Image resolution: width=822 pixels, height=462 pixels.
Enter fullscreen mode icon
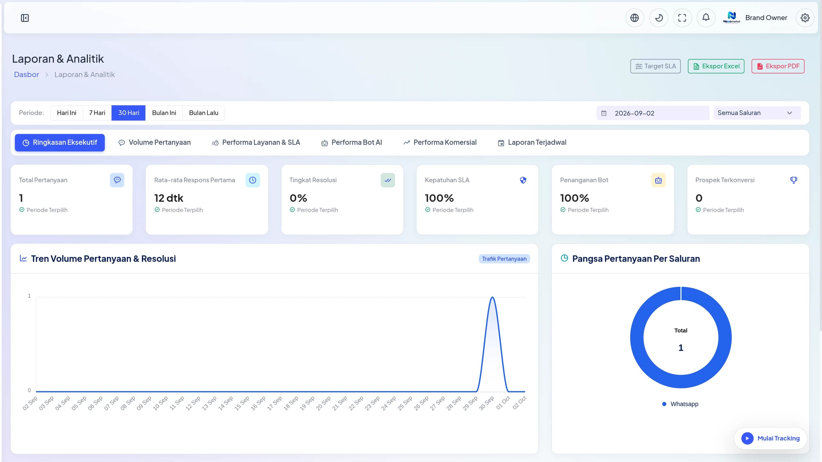[x=682, y=18]
